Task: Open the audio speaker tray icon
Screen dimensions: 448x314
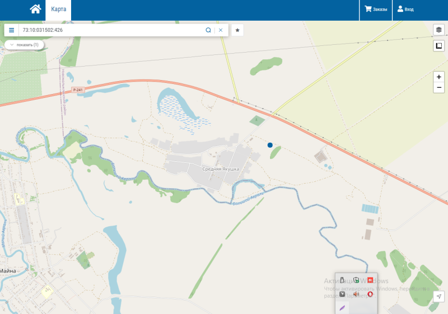Action: tap(356, 294)
